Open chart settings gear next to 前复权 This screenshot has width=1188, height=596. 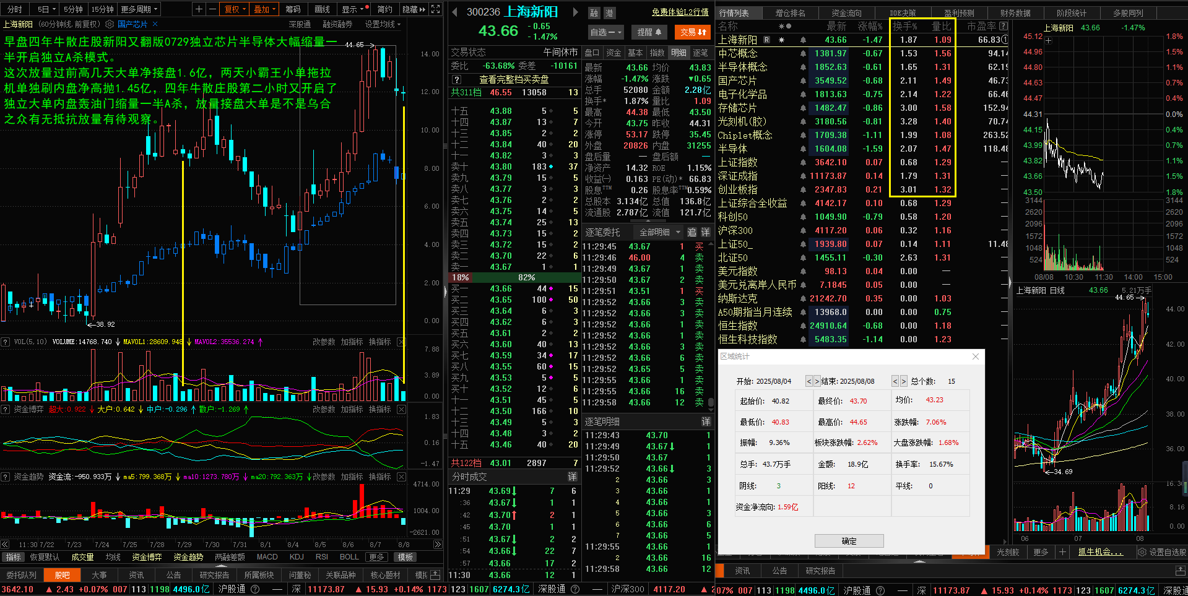(110, 24)
